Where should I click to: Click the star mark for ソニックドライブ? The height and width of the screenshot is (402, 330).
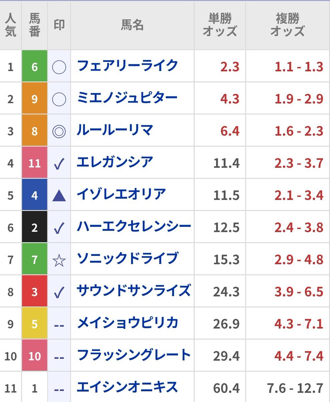(x=59, y=260)
